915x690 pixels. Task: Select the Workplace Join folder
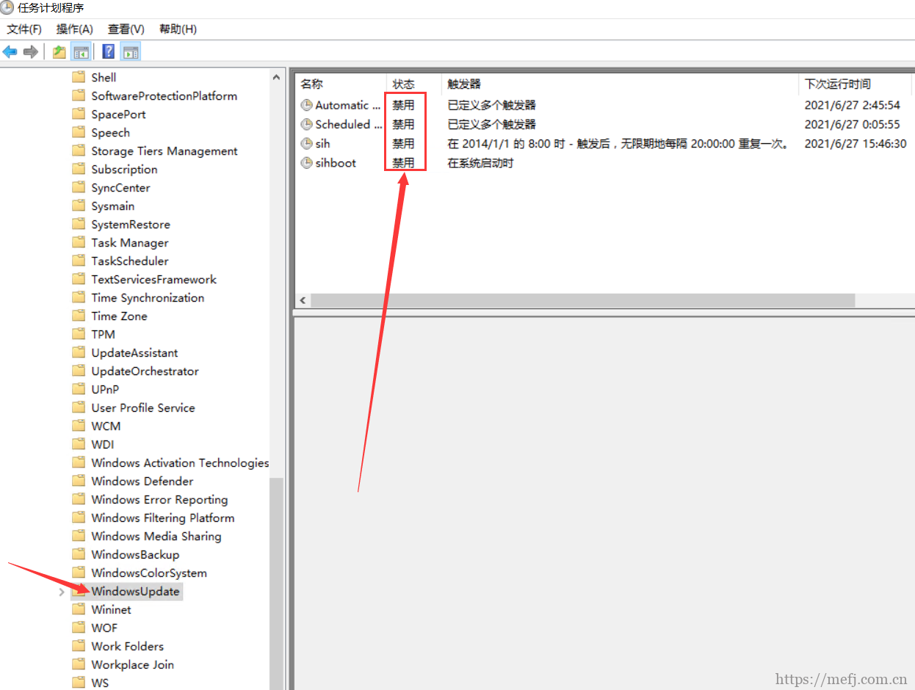(x=133, y=664)
